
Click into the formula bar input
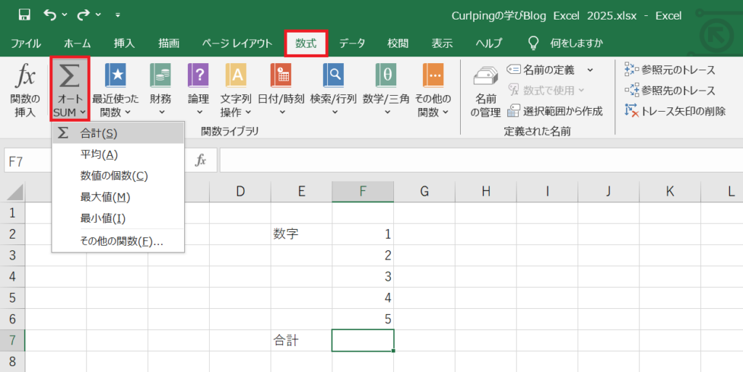pyautogui.click(x=481, y=160)
